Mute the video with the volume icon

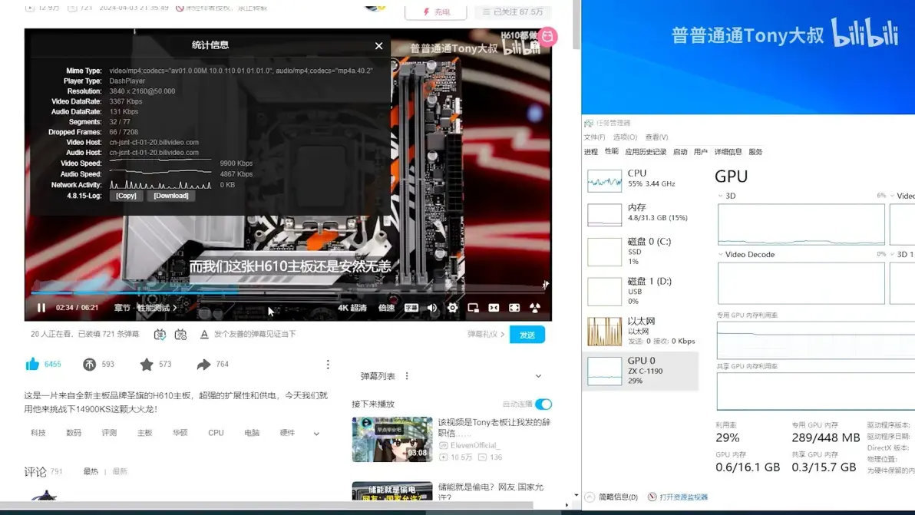432,307
